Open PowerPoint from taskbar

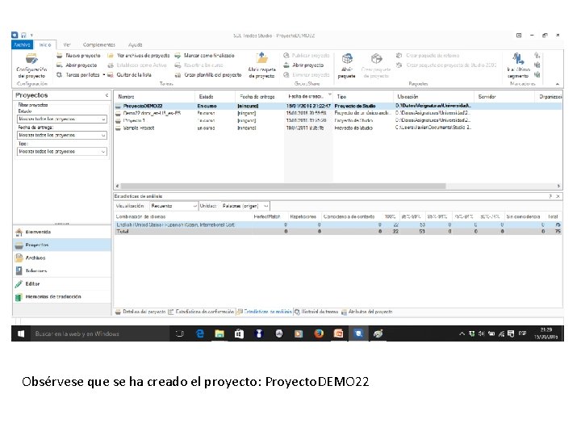click(338, 333)
